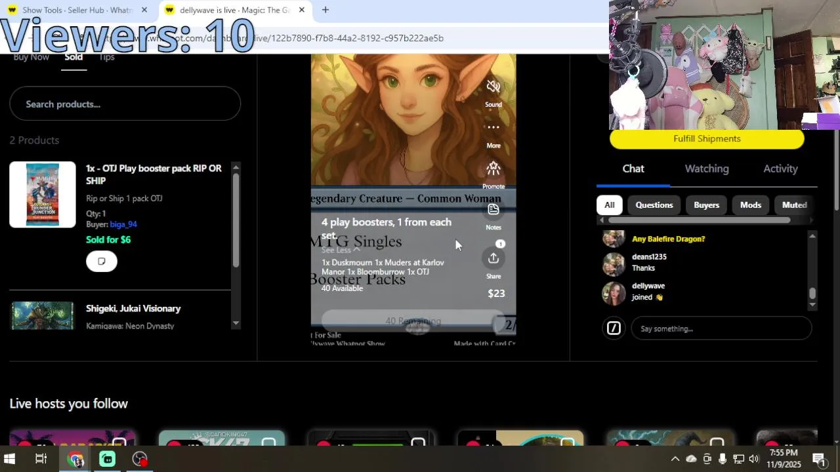This screenshot has width=840, height=472.
Task: Switch to the Watching tab
Action: point(707,168)
